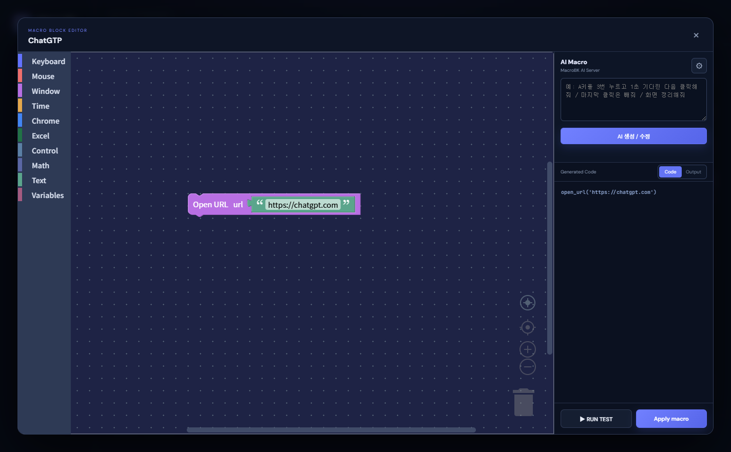Open the Math block category
The width and height of the screenshot is (731, 452).
(44, 165)
